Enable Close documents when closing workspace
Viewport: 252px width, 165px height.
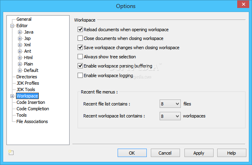pyautogui.click(x=80, y=38)
